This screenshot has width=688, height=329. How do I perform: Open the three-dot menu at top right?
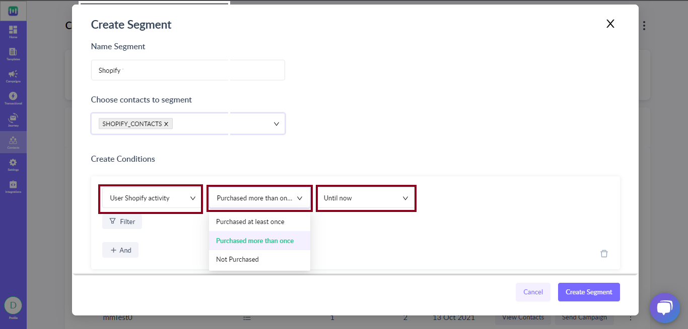[644, 26]
